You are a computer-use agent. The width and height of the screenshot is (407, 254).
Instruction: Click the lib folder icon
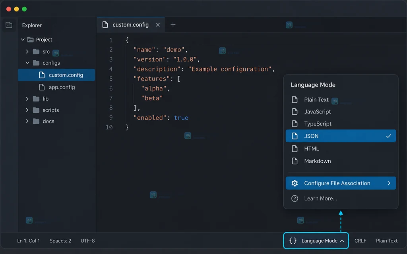point(36,99)
